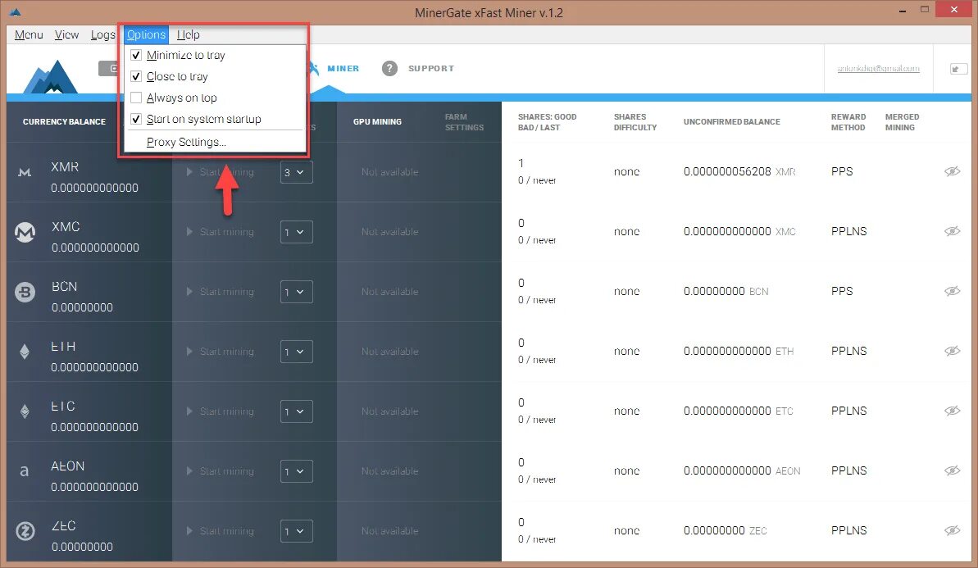The height and width of the screenshot is (568, 978).
Task: Toggle visibility eye for XMR row
Action: click(952, 171)
